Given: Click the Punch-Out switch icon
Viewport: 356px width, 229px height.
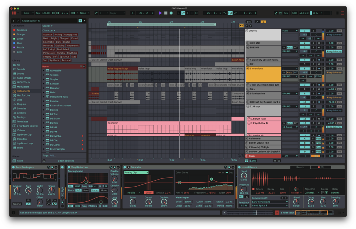Looking at the screenshot, I should pyautogui.click(x=236, y=13).
